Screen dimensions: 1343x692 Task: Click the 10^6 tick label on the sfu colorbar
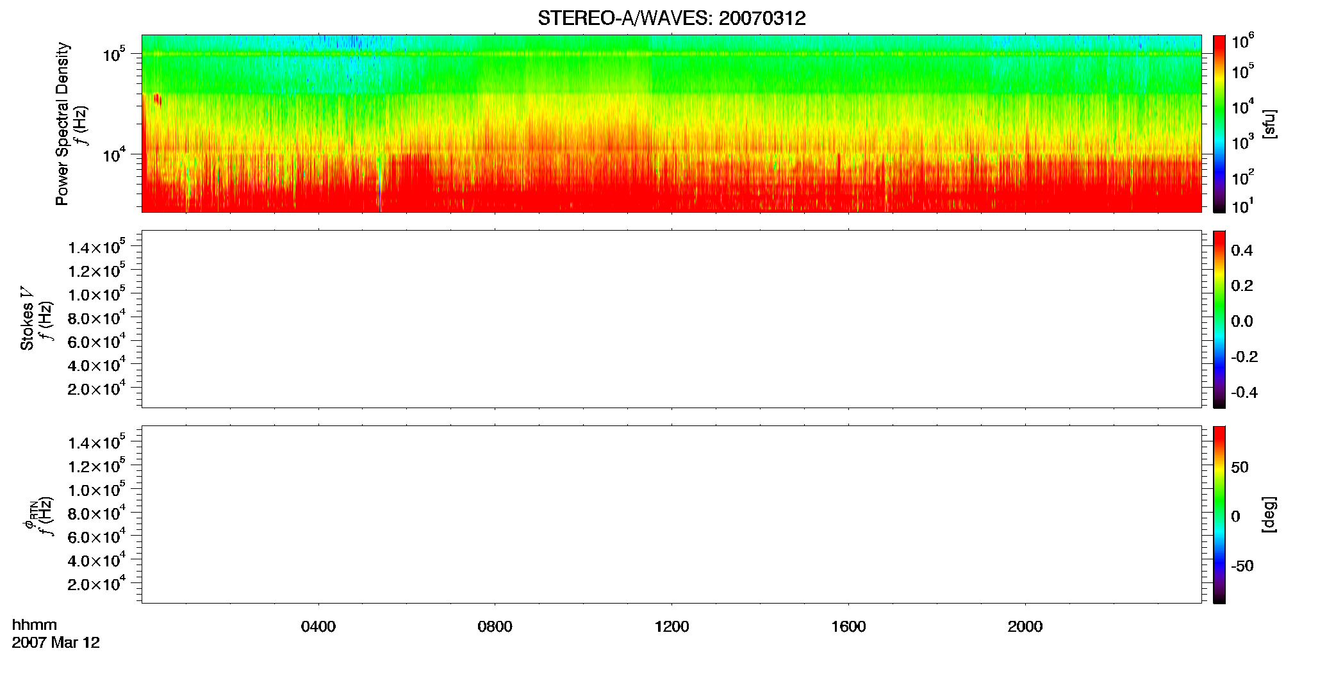point(1242,41)
